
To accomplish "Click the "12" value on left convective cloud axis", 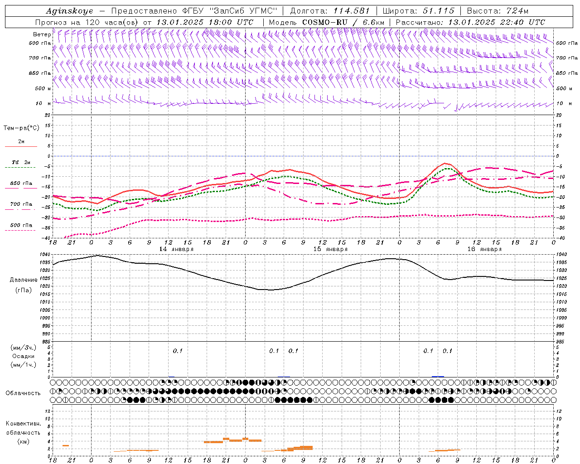I will [48, 411].
